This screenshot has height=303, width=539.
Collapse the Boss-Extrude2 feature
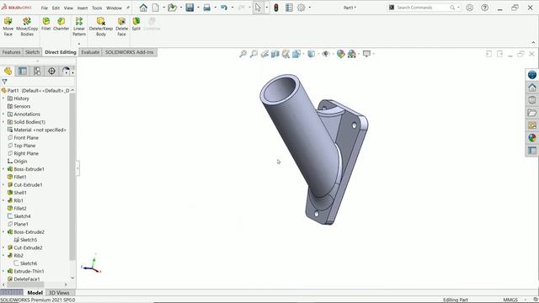[x=3, y=232]
